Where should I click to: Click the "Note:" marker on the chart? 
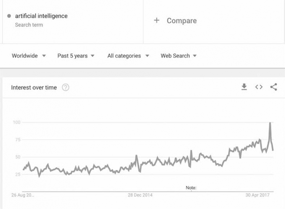(x=191, y=188)
